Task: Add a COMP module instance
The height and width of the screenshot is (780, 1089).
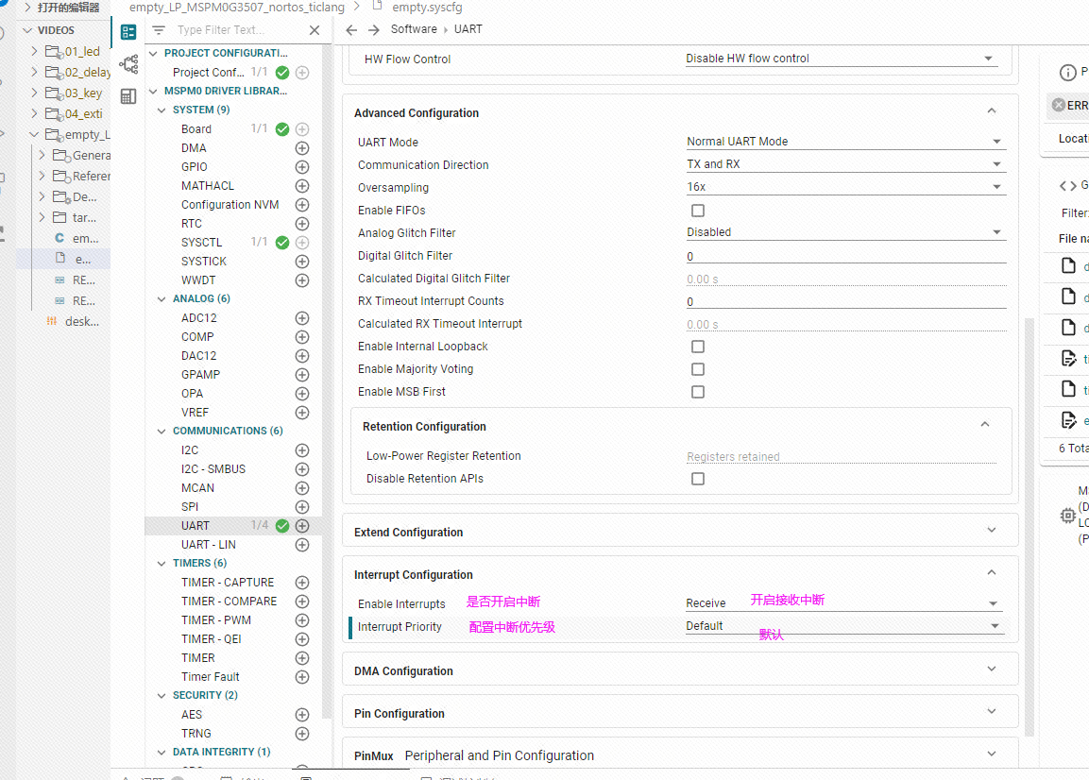Action: 302,337
